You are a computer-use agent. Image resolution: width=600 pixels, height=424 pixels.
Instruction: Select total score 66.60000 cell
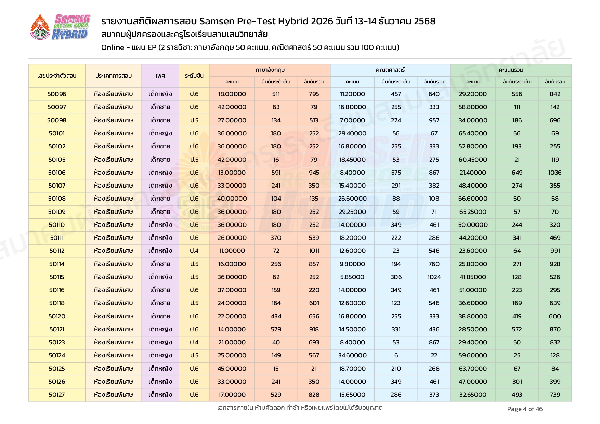pyautogui.click(x=473, y=199)
